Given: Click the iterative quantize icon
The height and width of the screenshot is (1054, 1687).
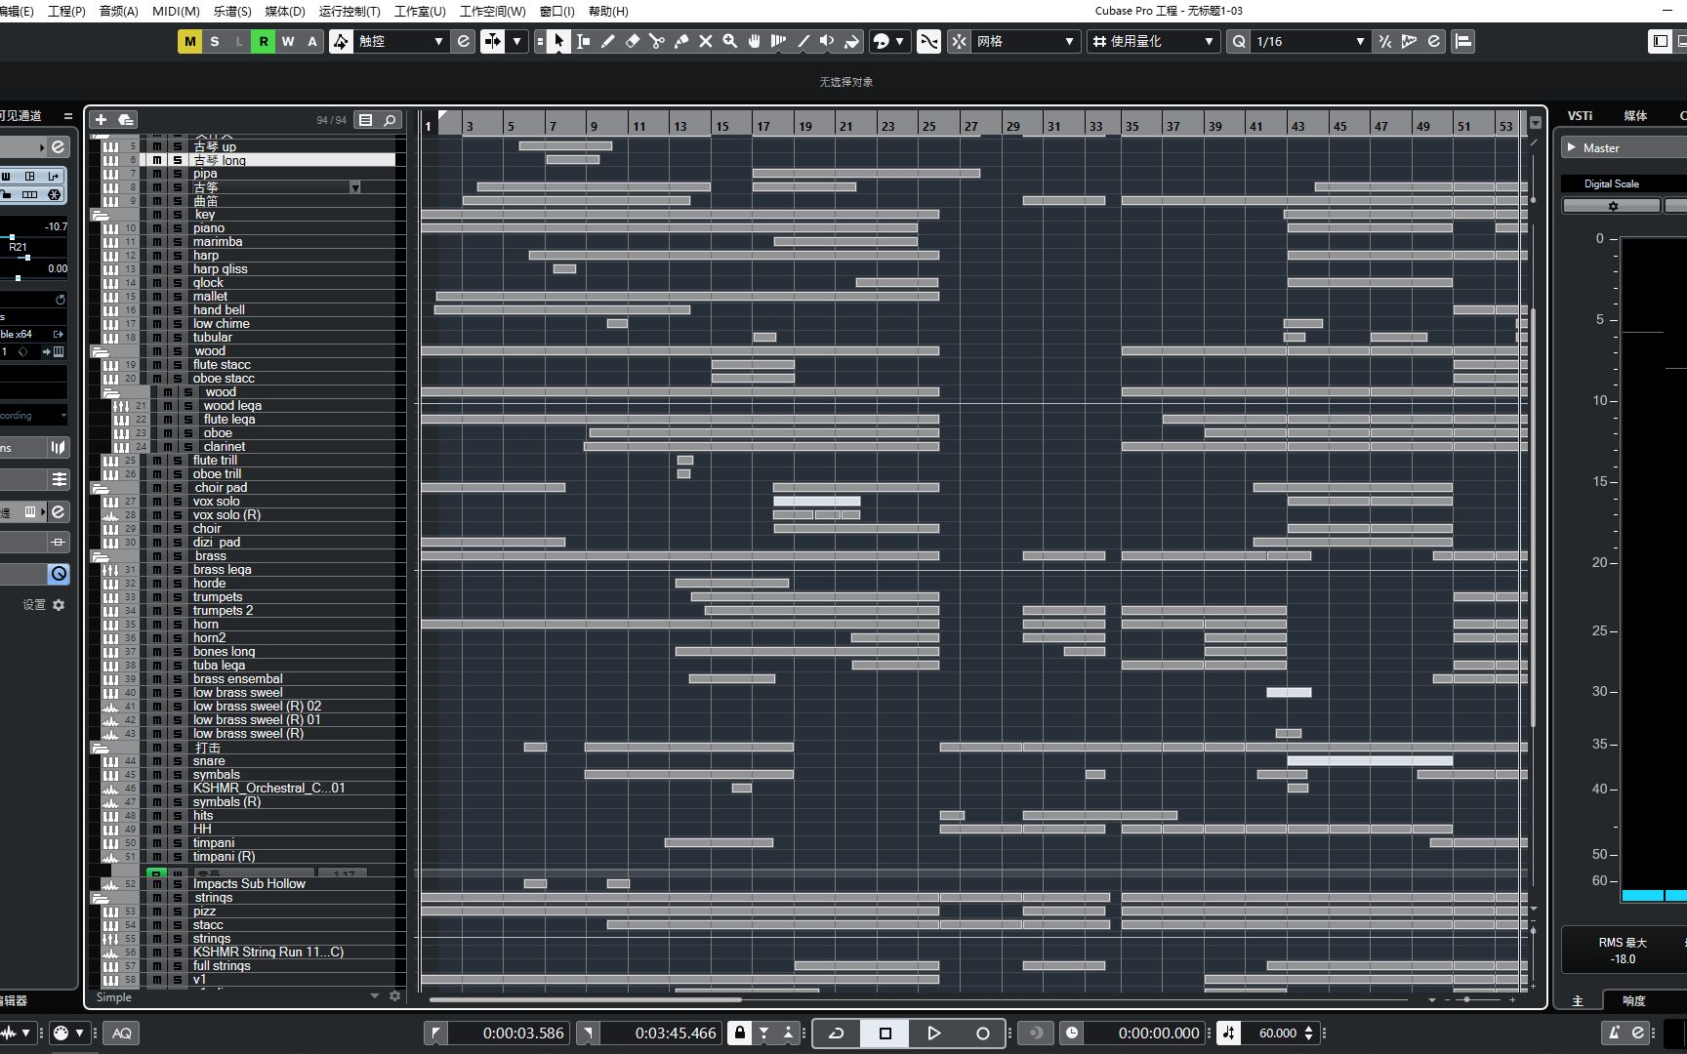Looking at the screenshot, I should pos(1384,41).
